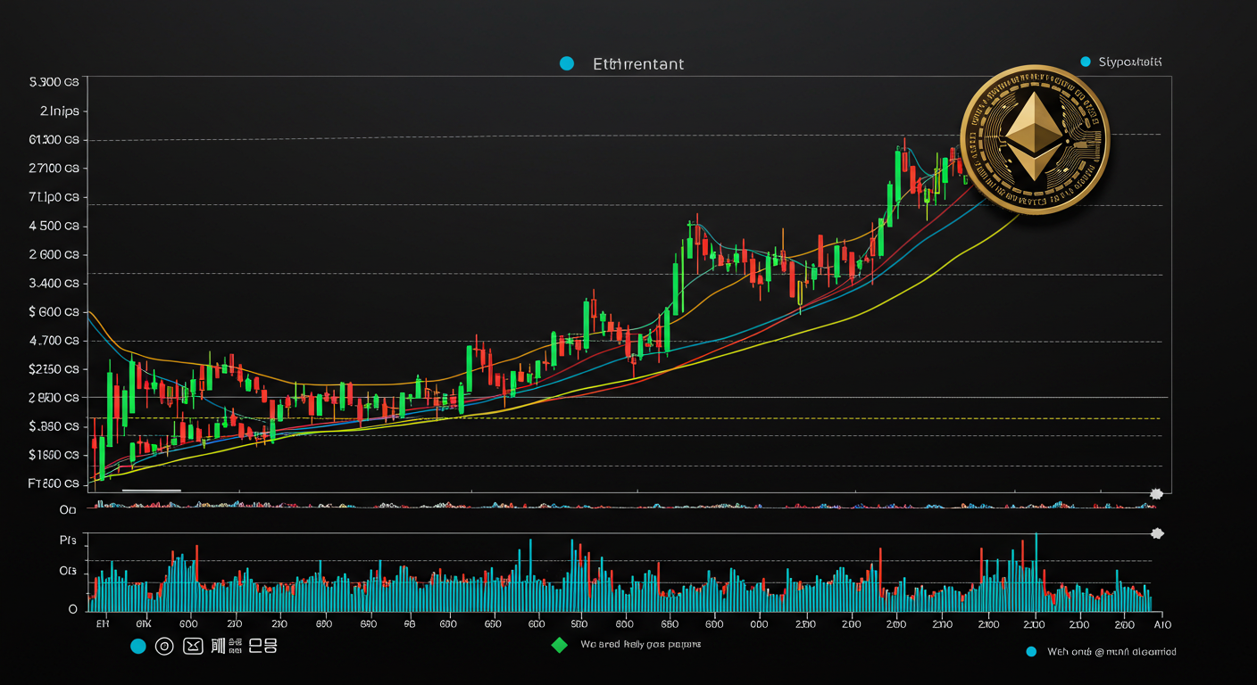Click the Ethereum gold coin logo

[x=1035, y=140]
